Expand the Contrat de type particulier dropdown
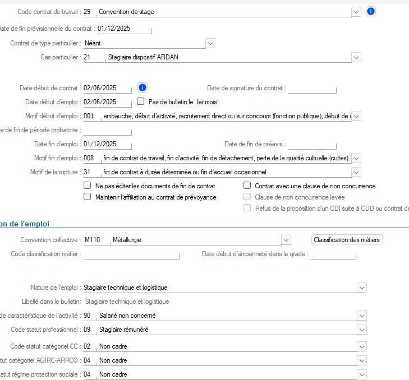409x380 pixels. coord(210,43)
